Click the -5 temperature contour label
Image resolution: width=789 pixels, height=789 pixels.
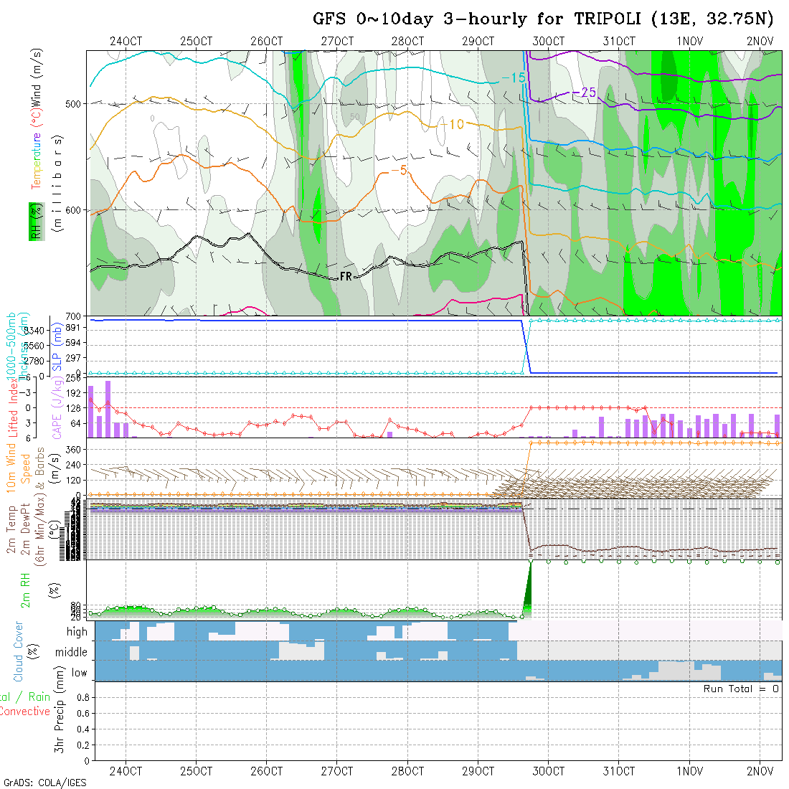coord(398,170)
